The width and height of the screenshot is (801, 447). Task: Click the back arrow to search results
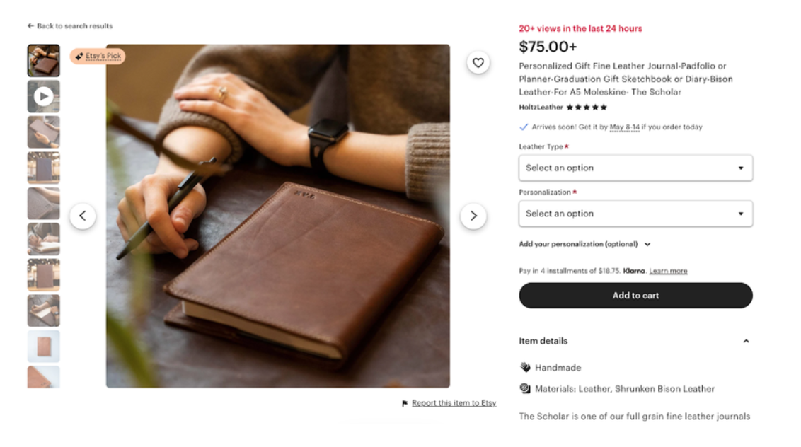tap(30, 25)
